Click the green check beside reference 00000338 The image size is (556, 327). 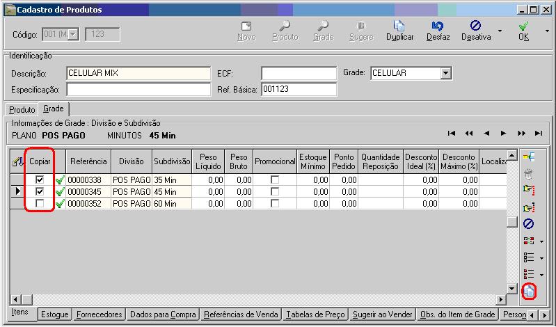[x=60, y=180]
